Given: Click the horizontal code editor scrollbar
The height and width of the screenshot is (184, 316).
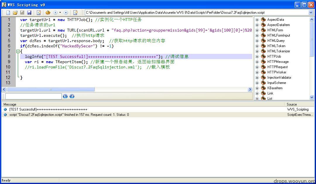Looking at the screenshot, I should (x=127, y=89).
